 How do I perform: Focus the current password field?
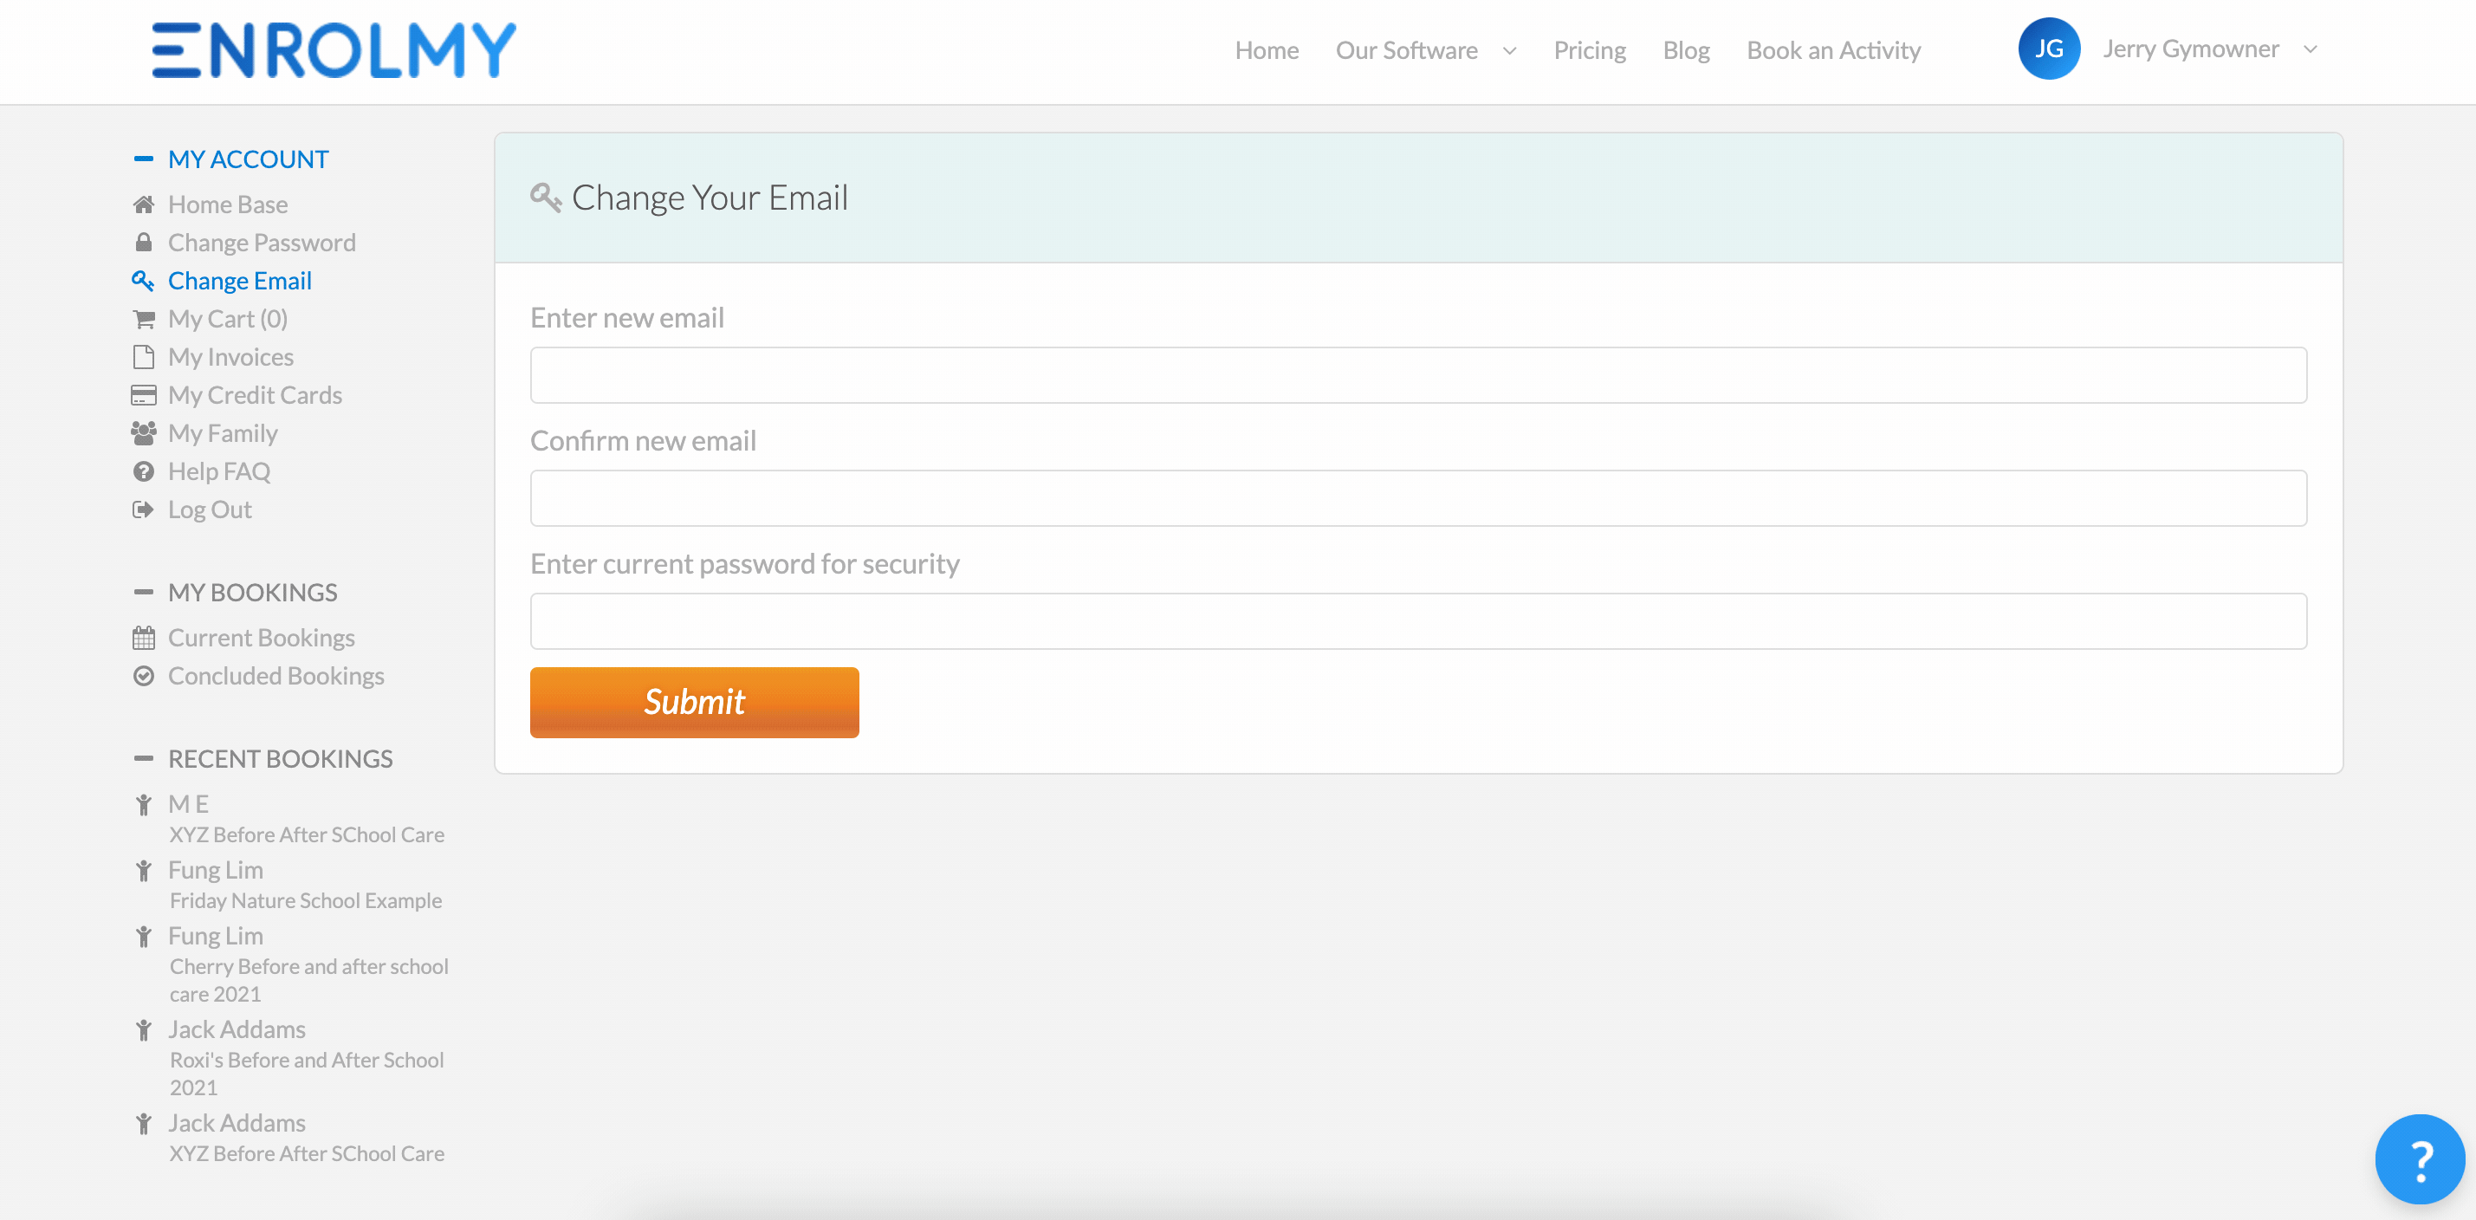tap(1417, 621)
